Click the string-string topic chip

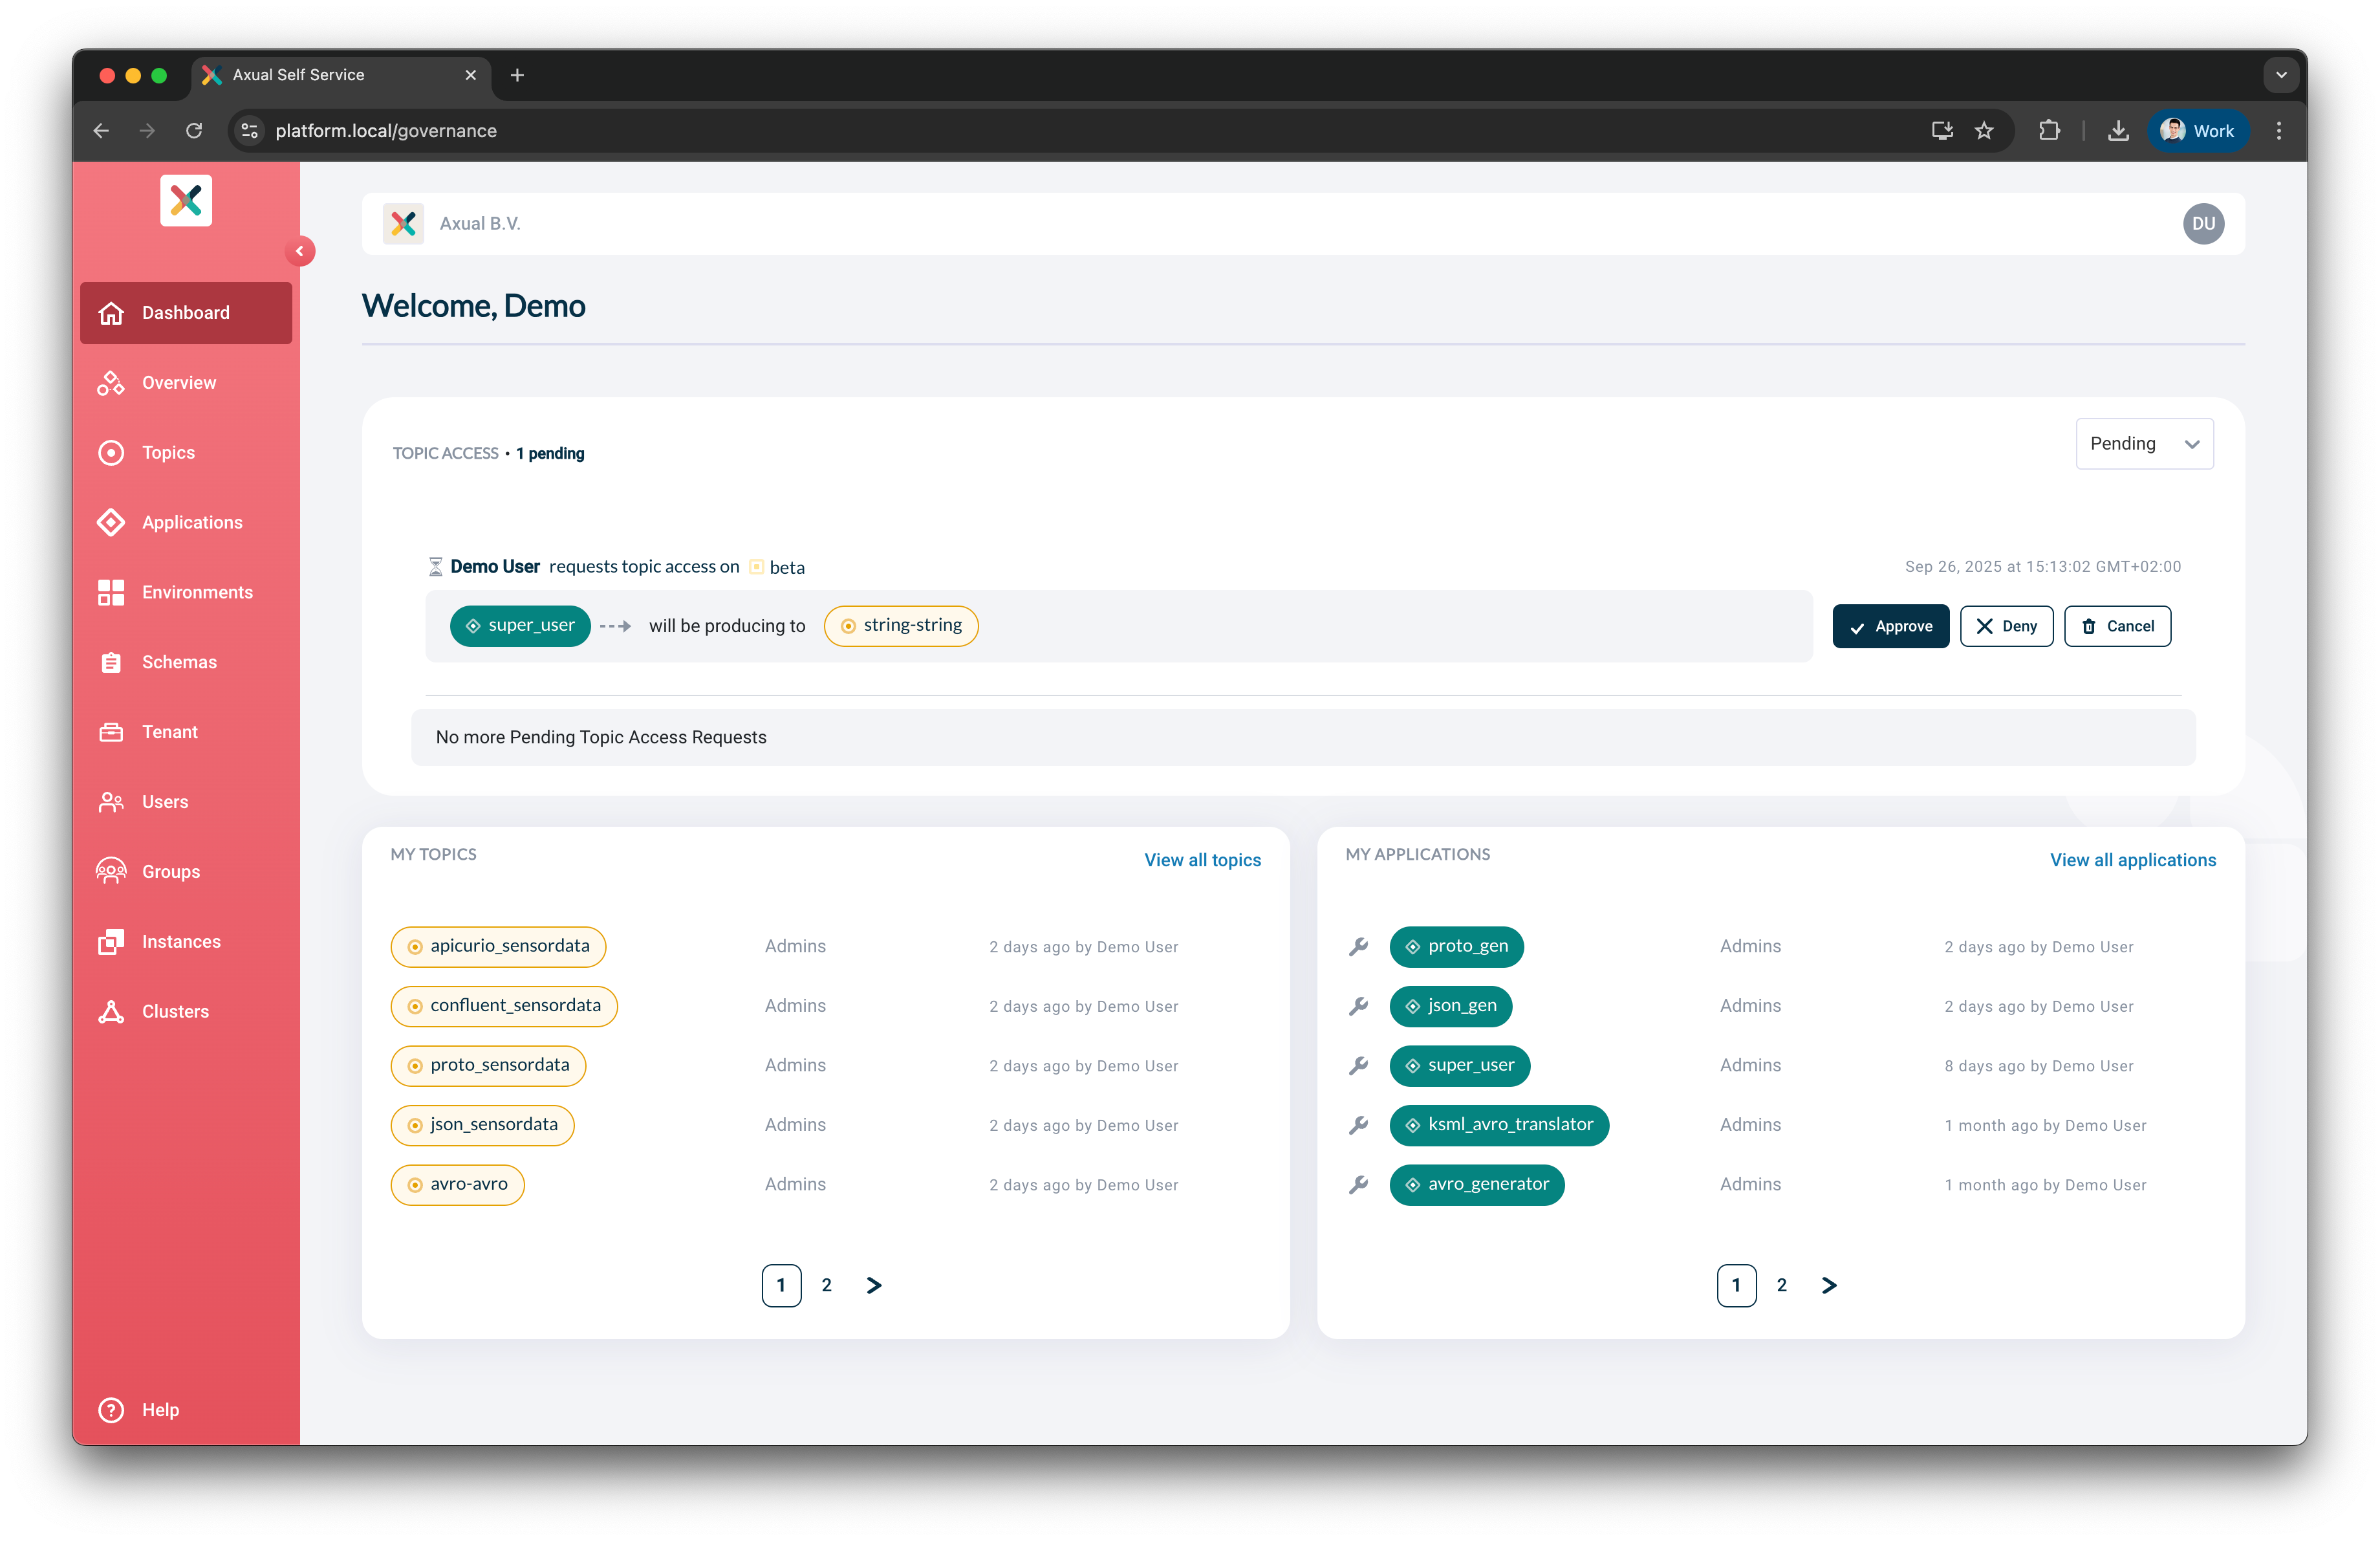click(901, 626)
